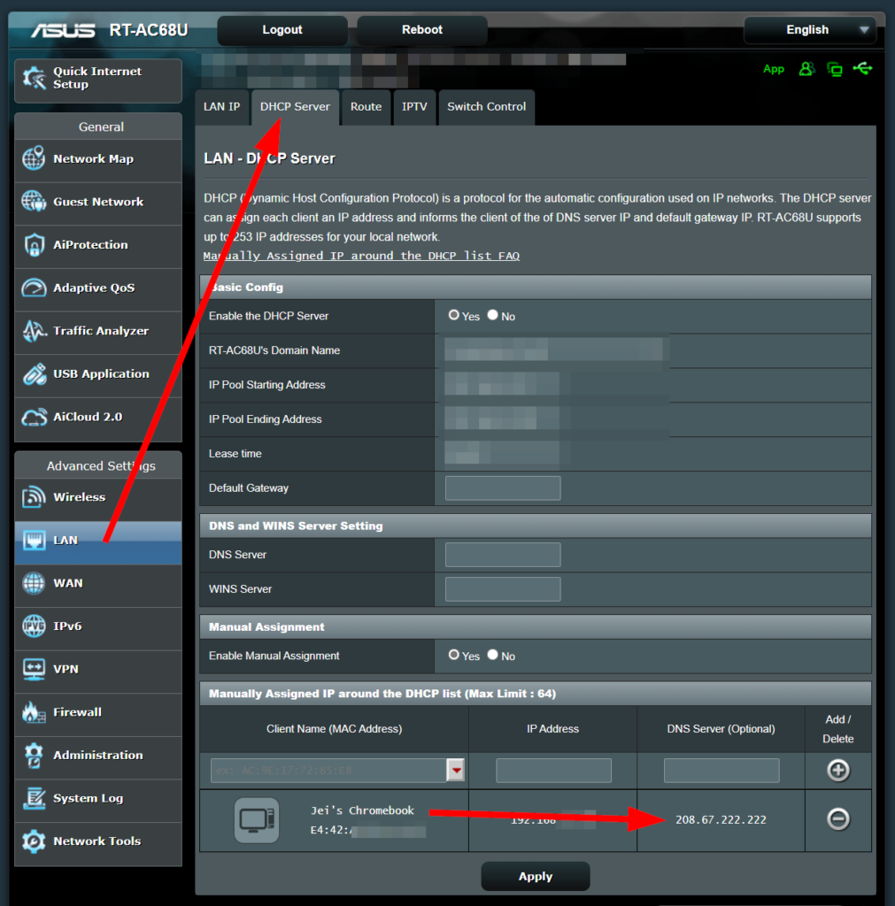This screenshot has height=906, width=895.
Task: Open the IPTV tab
Action: click(x=414, y=107)
